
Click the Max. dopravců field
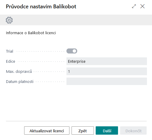[x=107, y=71]
